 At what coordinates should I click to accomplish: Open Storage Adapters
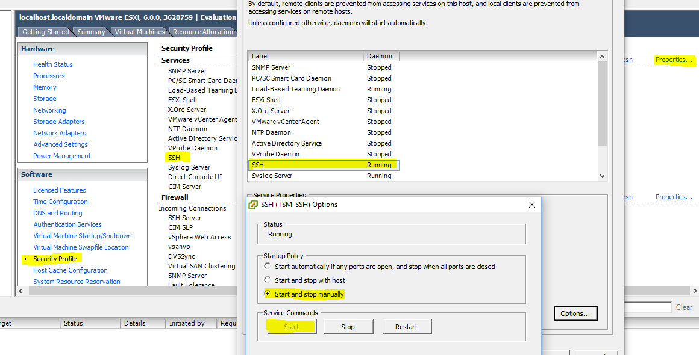click(x=59, y=122)
